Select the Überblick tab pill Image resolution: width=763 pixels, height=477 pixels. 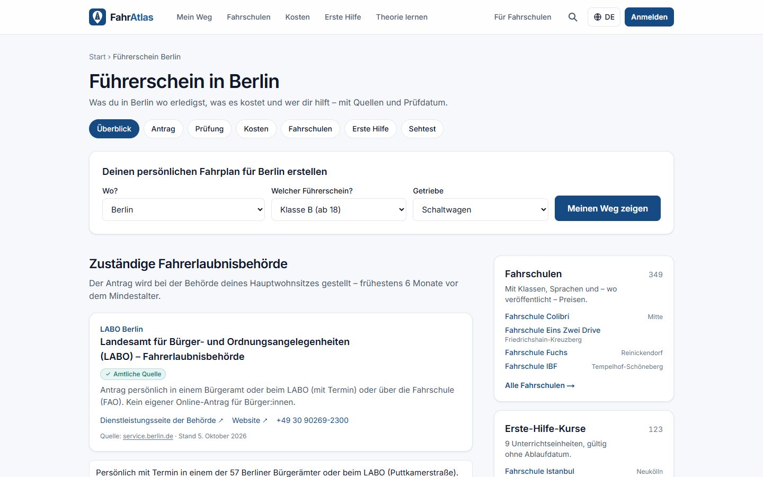click(114, 129)
